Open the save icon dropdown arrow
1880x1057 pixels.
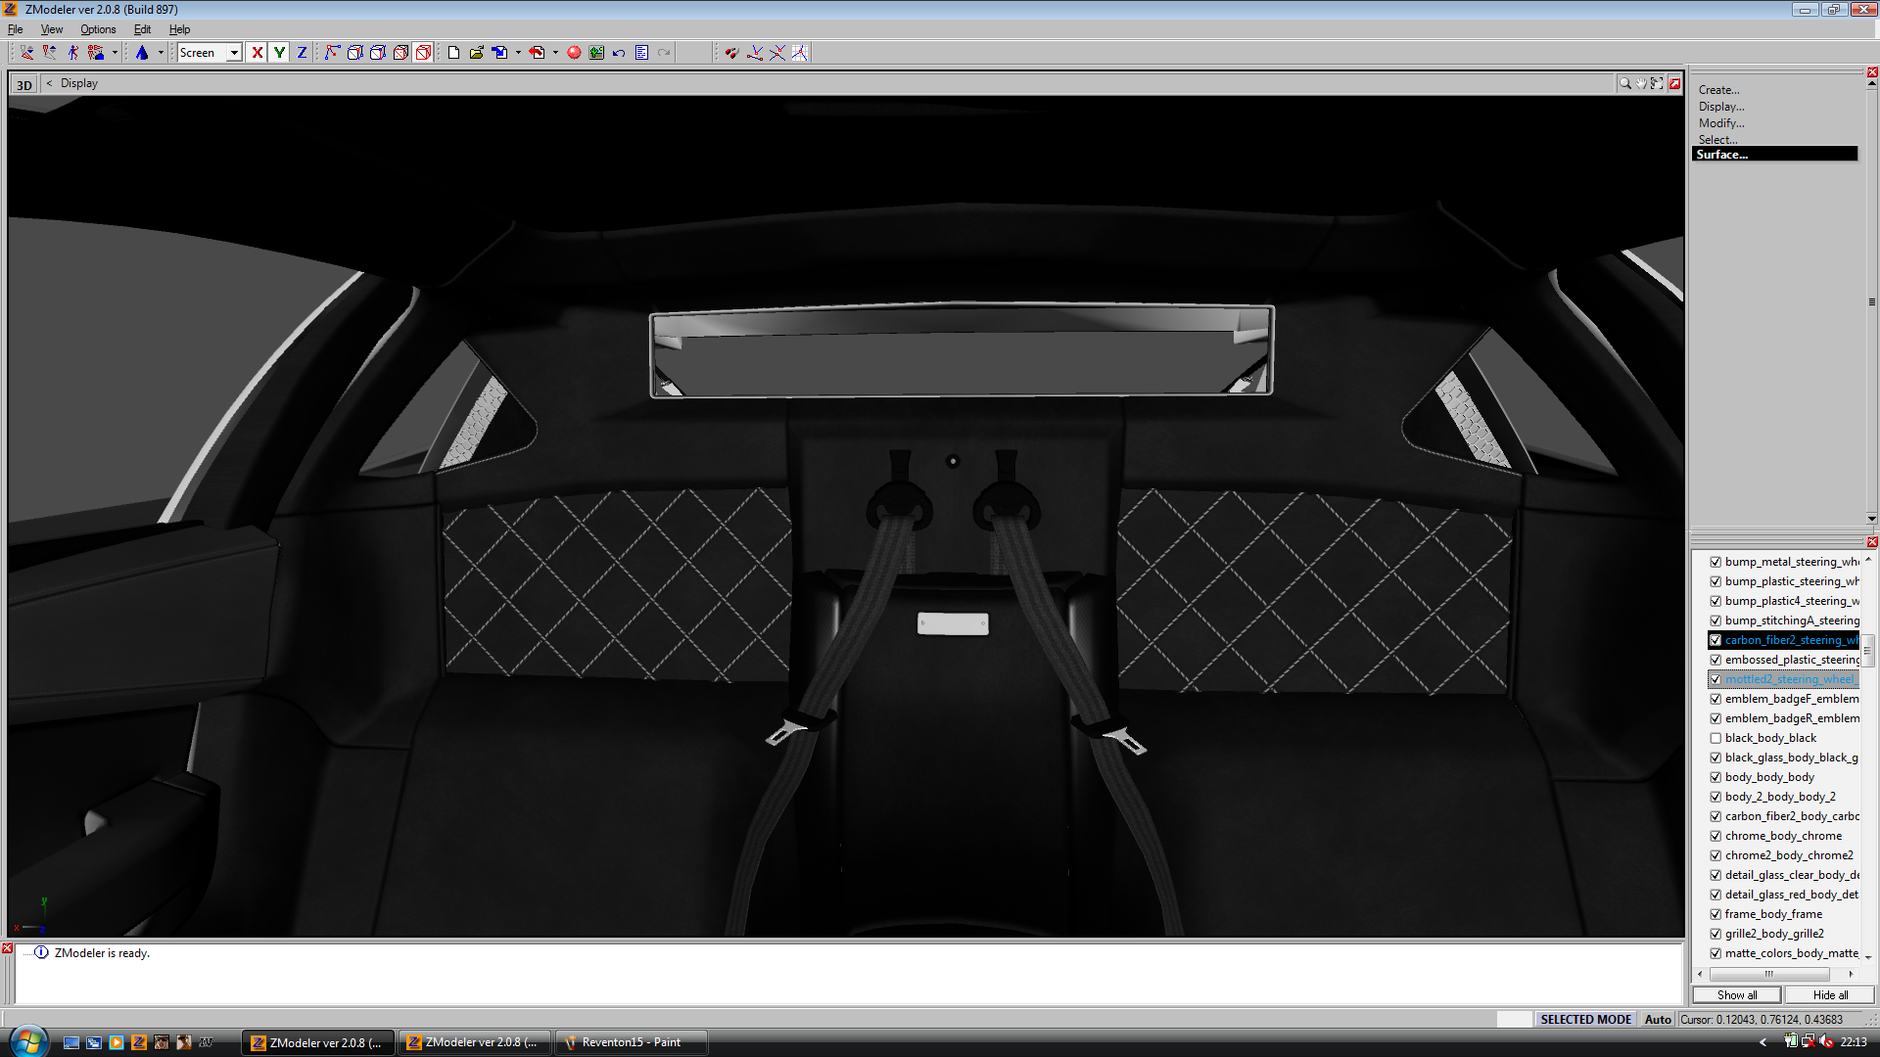click(519, 52)
